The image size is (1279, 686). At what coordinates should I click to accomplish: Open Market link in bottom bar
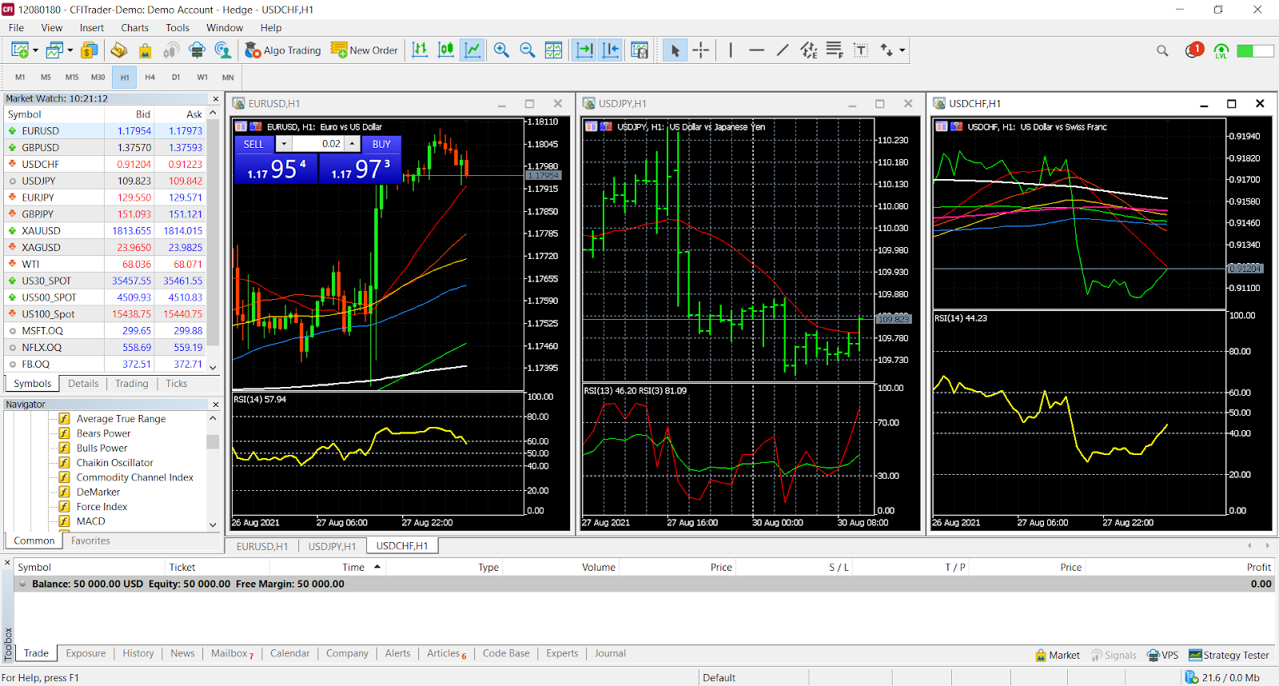pos(1057,655)
